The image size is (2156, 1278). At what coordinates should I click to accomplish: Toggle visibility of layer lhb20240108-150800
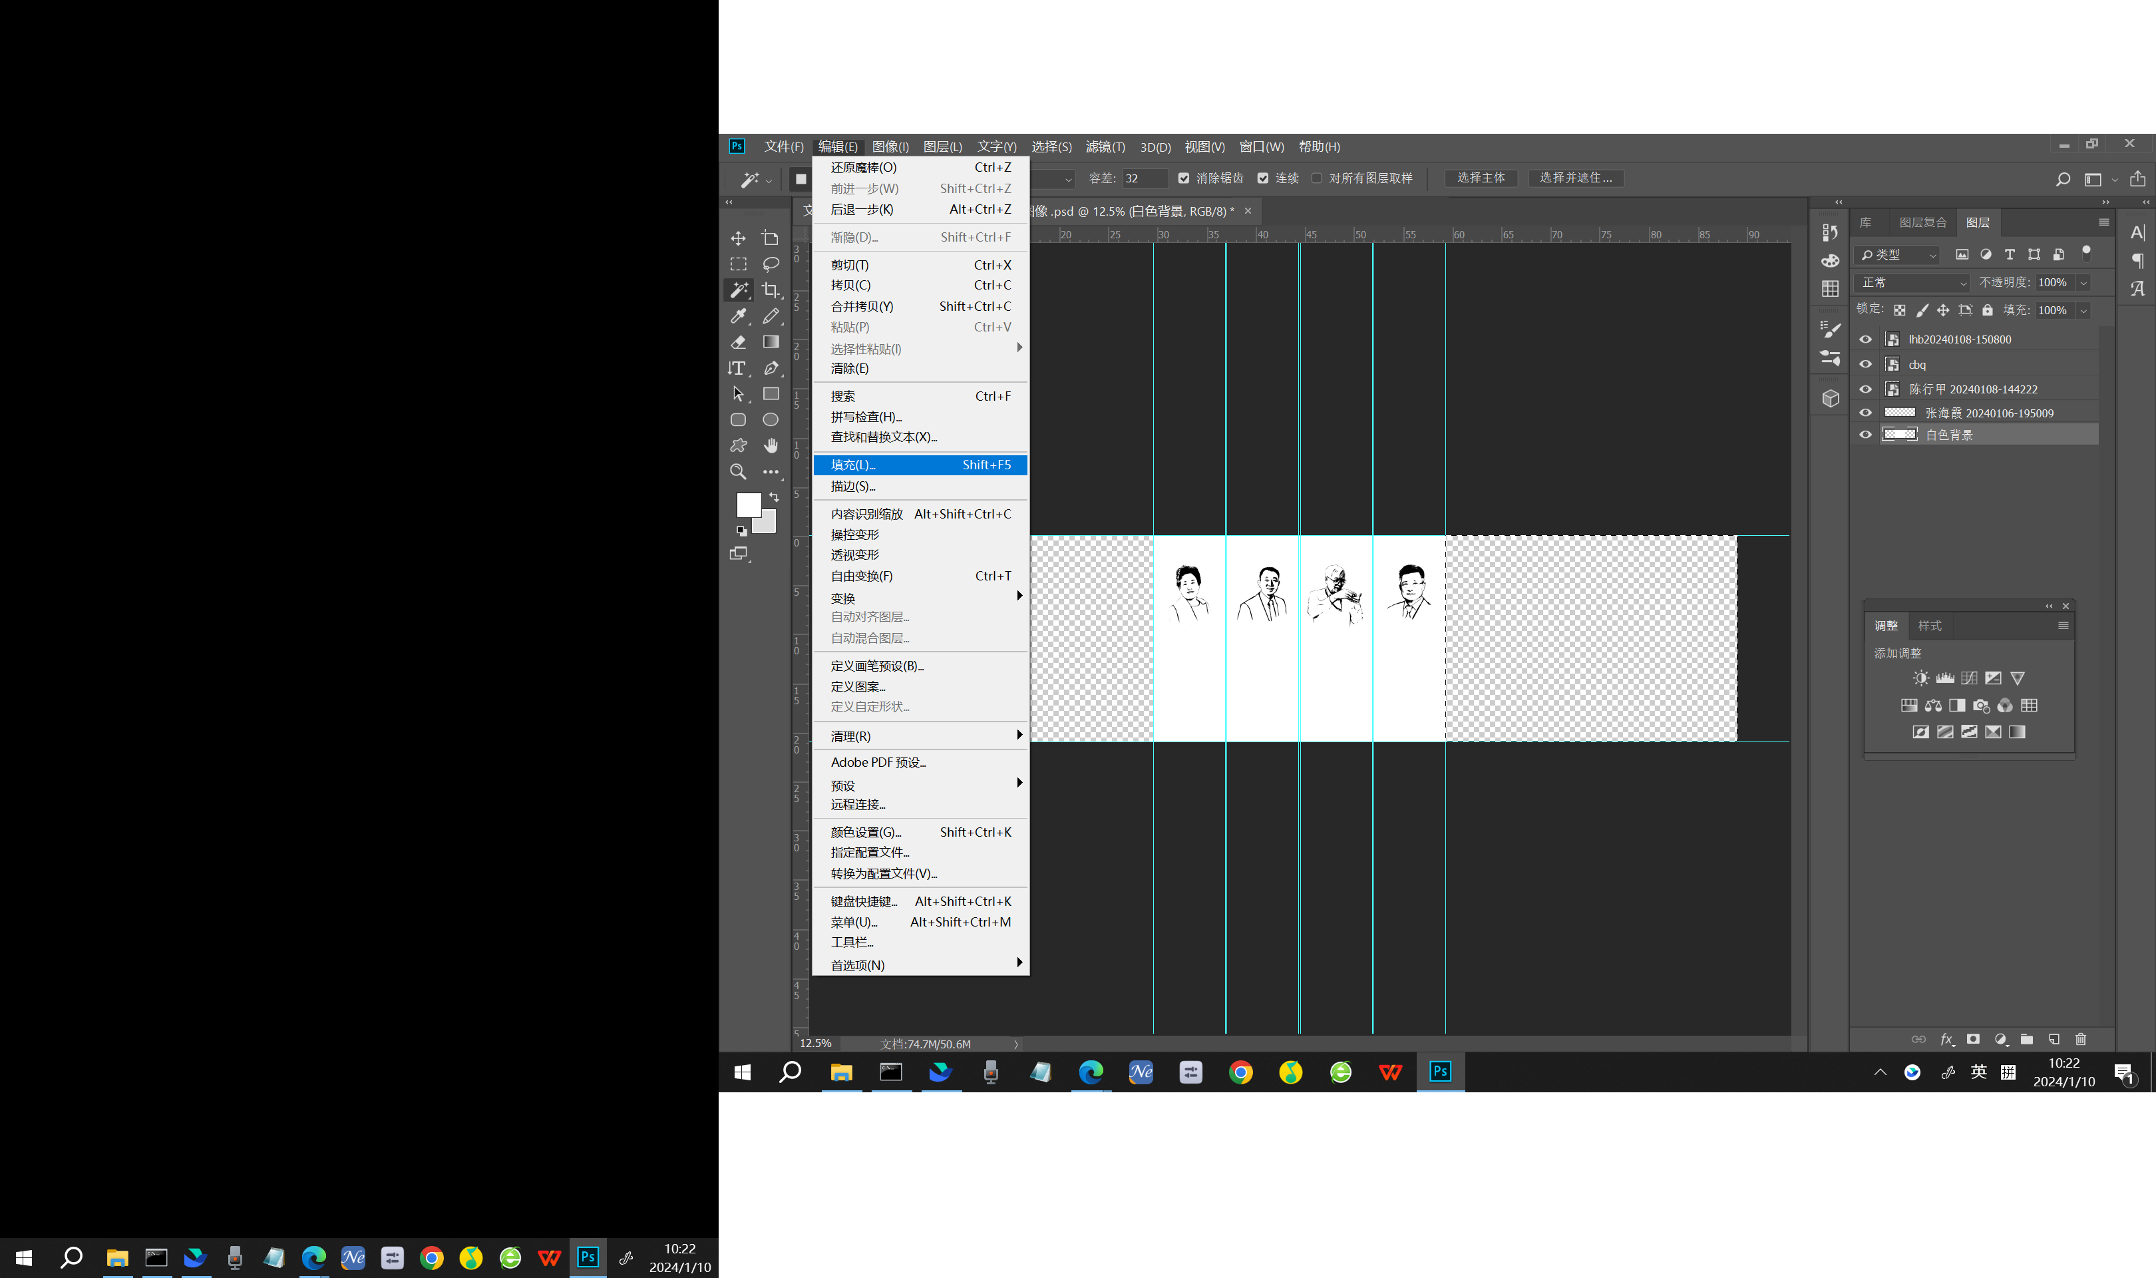coord(1866,339)
